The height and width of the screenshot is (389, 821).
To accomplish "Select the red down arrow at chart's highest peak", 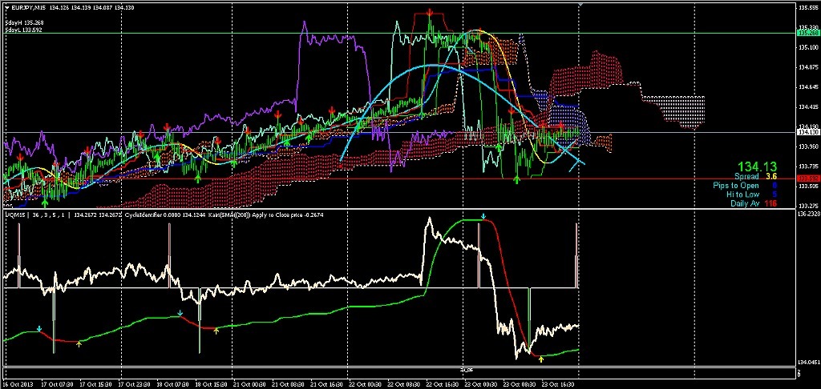I will tap(430, 11).
